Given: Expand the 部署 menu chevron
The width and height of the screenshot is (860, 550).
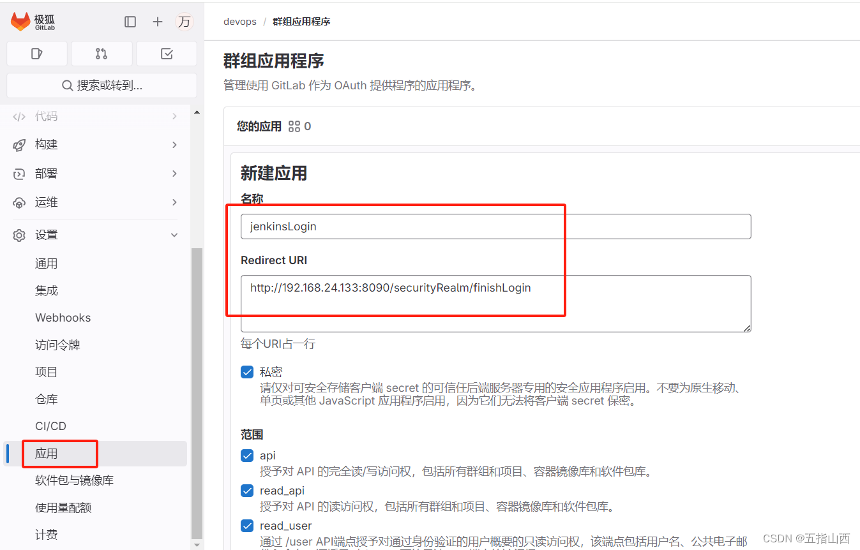Looking at the screenshot, I should (x=174, y=174).
